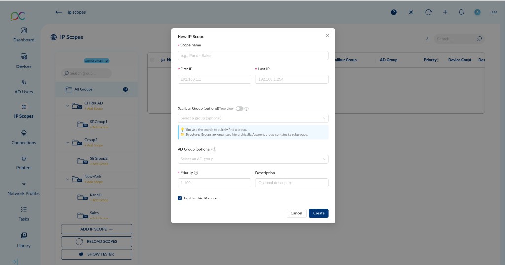Screen dimensions: 505x265
Task: Select RandD in group tree
Action: point(96,195)
